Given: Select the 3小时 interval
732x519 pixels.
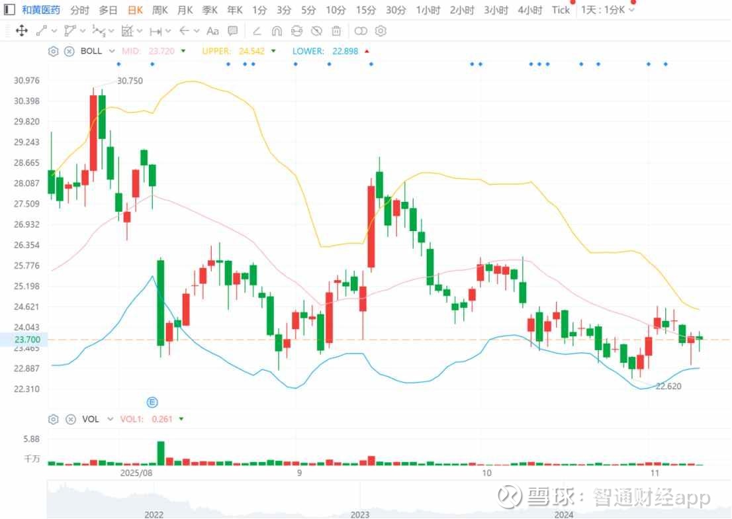Looking at the screenshot, I should coord(496,10).
